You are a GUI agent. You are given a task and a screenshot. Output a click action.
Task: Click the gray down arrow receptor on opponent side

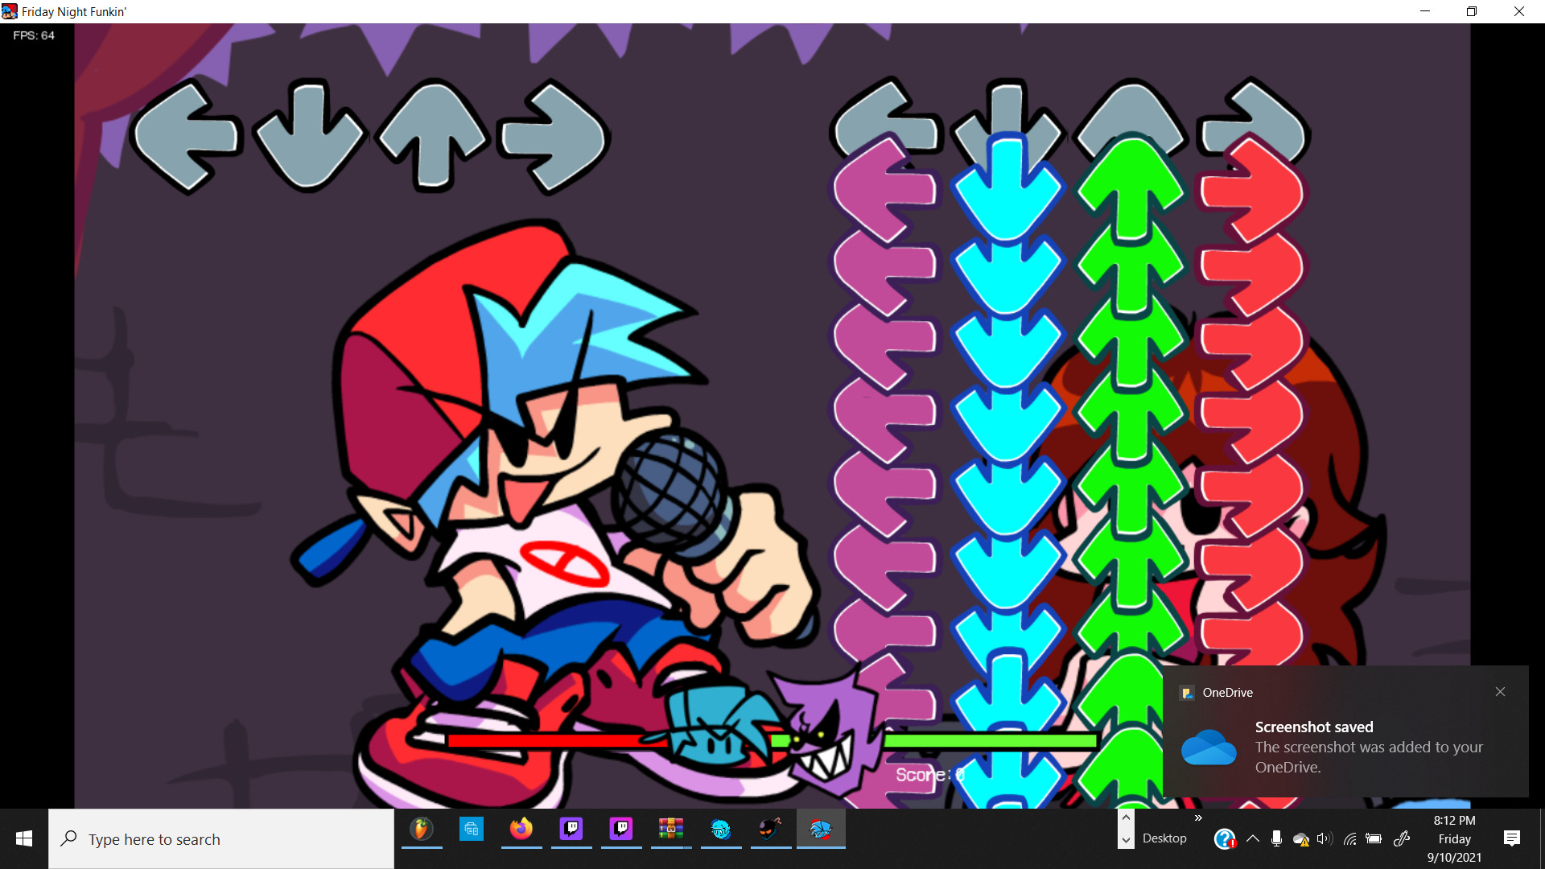click(309, 137)
